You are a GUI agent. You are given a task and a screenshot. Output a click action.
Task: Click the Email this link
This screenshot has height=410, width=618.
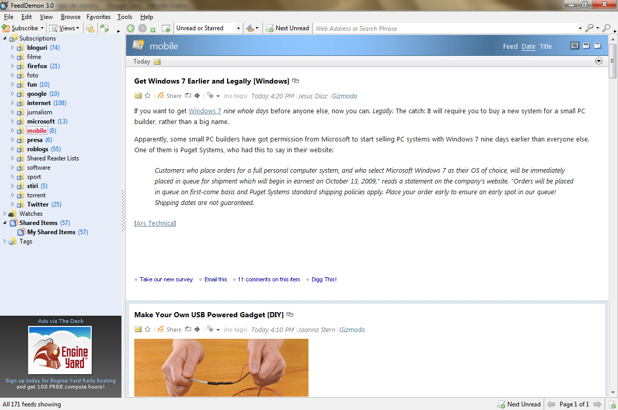tap(216, 280)
